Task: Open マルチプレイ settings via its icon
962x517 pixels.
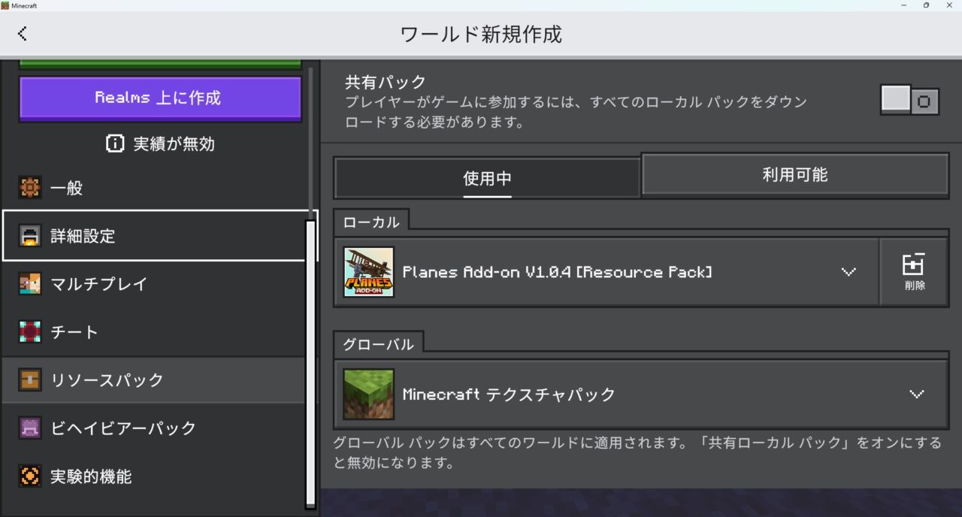Action: [29, 284]
